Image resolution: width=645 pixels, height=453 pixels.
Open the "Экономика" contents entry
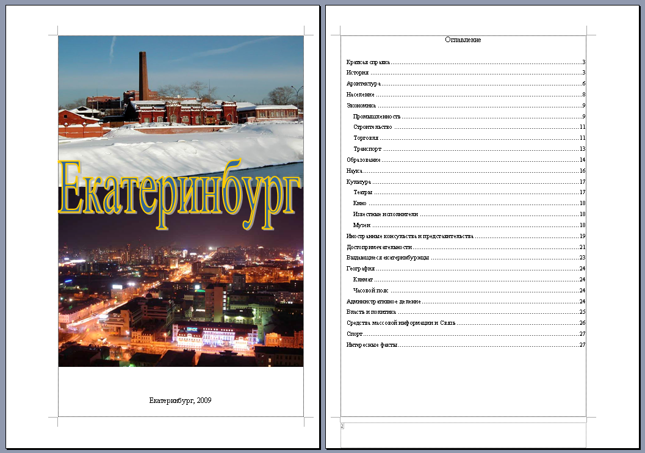pos(466,106)
